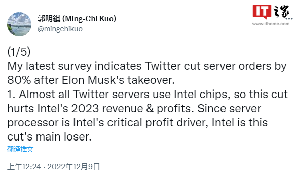Click the '80%' figure in the tweet
Viewport: 294px width, 187px height.
[x=19, y=80]
